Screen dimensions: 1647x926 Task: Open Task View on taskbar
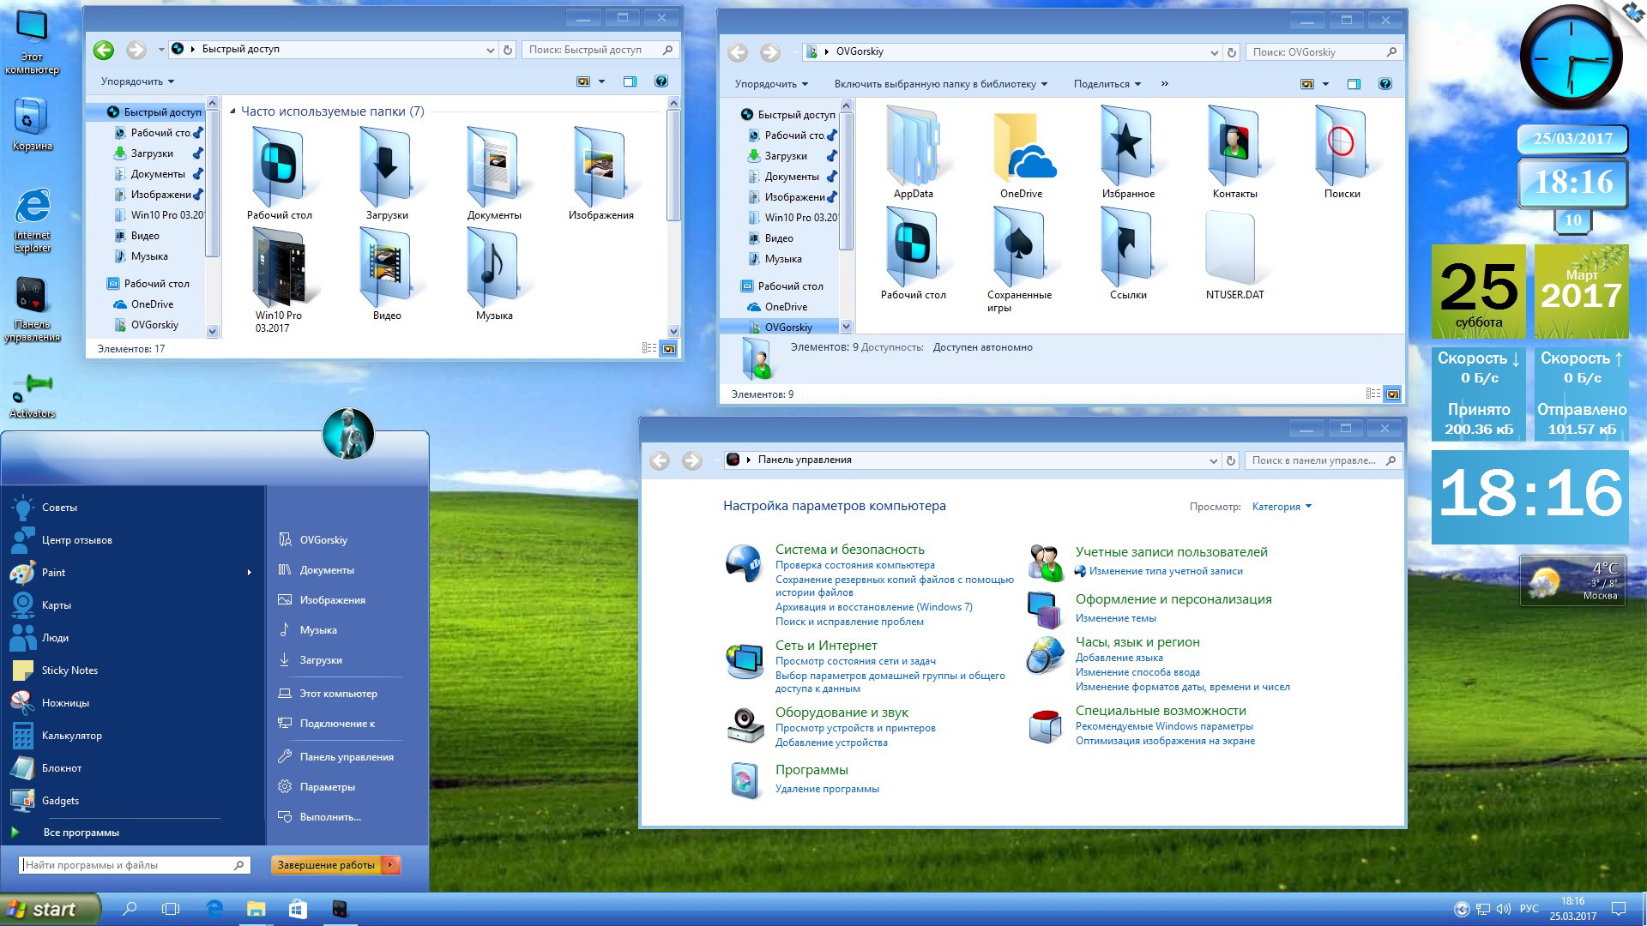(171, 909)
